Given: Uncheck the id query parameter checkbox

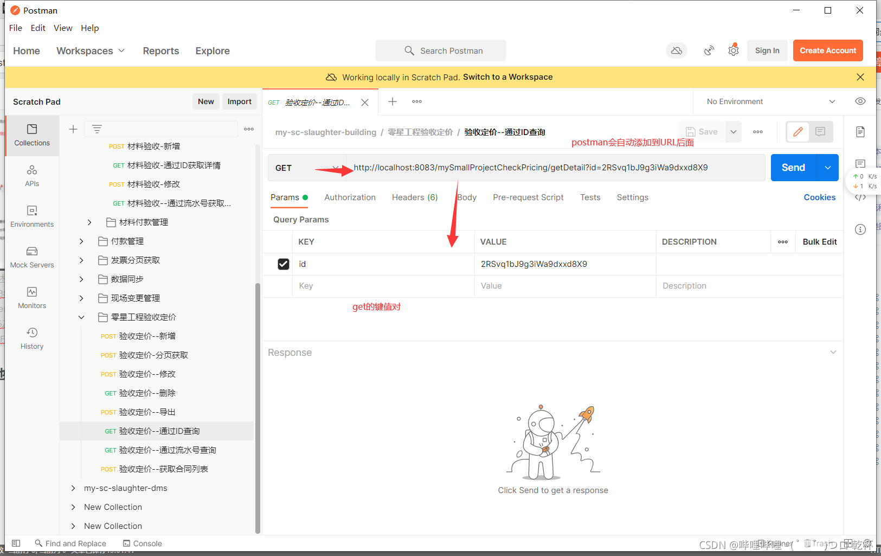Looking at the screenshot, I should point(284,264).
